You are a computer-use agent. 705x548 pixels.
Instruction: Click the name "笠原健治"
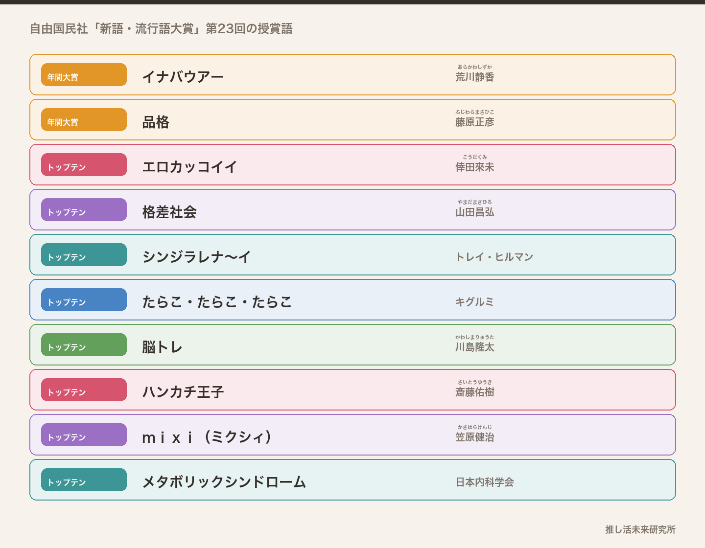475,437
